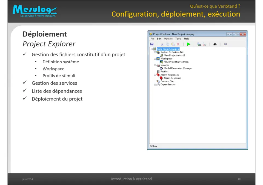Select New Project.nivssdf in the tree

tap(174, 55)
